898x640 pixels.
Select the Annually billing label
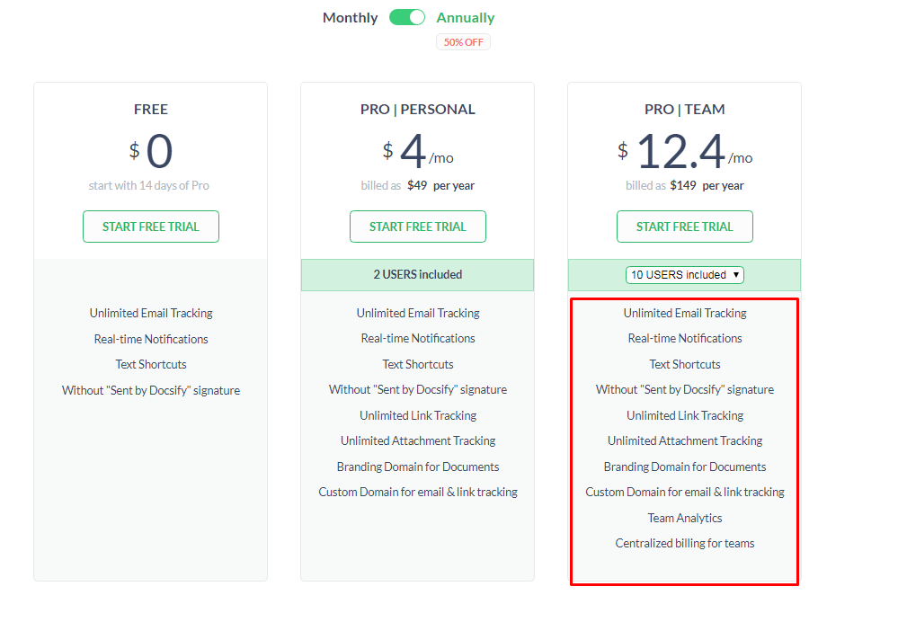coord(465,18)
